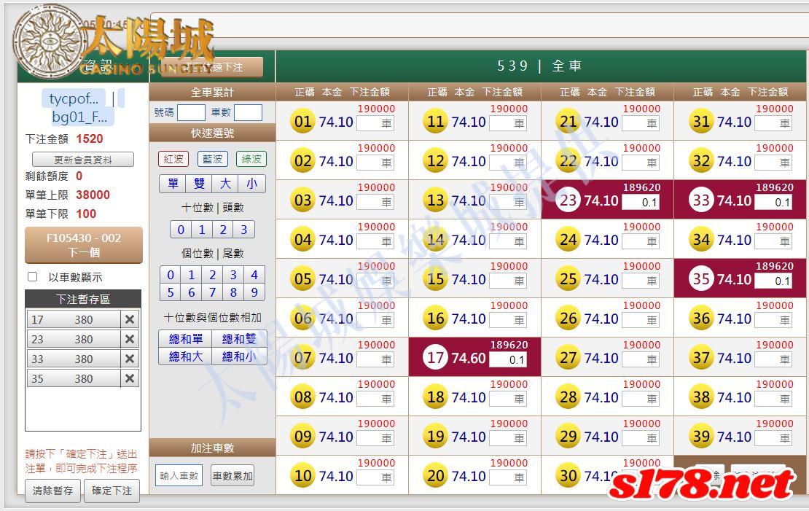Viewport: 809px width, 511px height.
Task: Select number ball 14
Action: [x=435, y=240]
